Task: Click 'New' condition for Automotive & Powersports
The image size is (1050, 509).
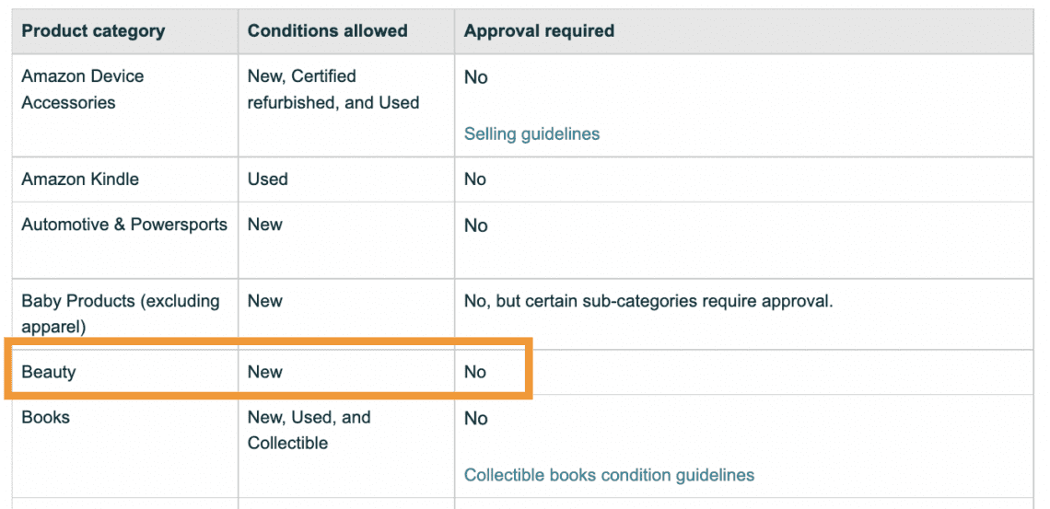Action: (x=265, y=225)
